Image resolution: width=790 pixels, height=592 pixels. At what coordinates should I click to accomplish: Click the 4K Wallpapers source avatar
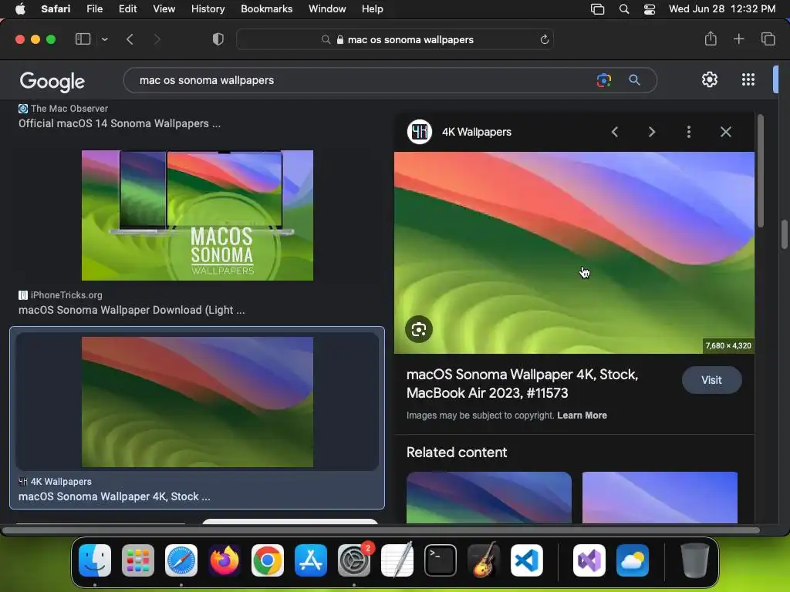(x=419, y=132)
